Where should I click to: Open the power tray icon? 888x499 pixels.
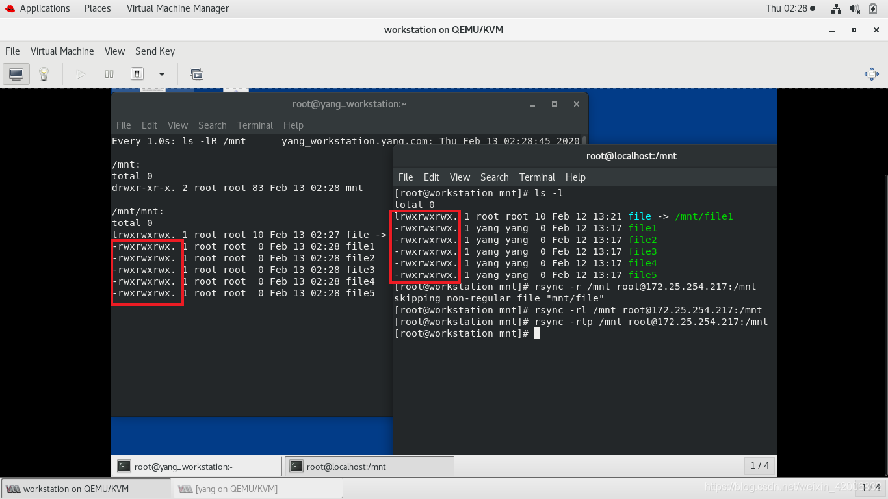(873, 8)
